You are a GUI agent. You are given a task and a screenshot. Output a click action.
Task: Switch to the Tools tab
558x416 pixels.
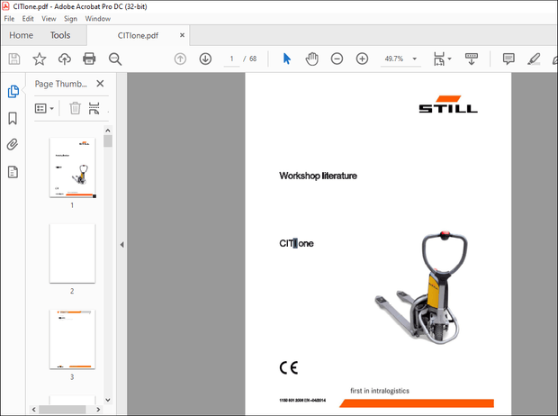click(x=60, y=35)
